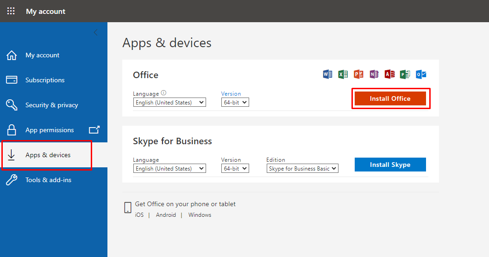Select Tools & add-ins in the sidebar

coord(48,180)
